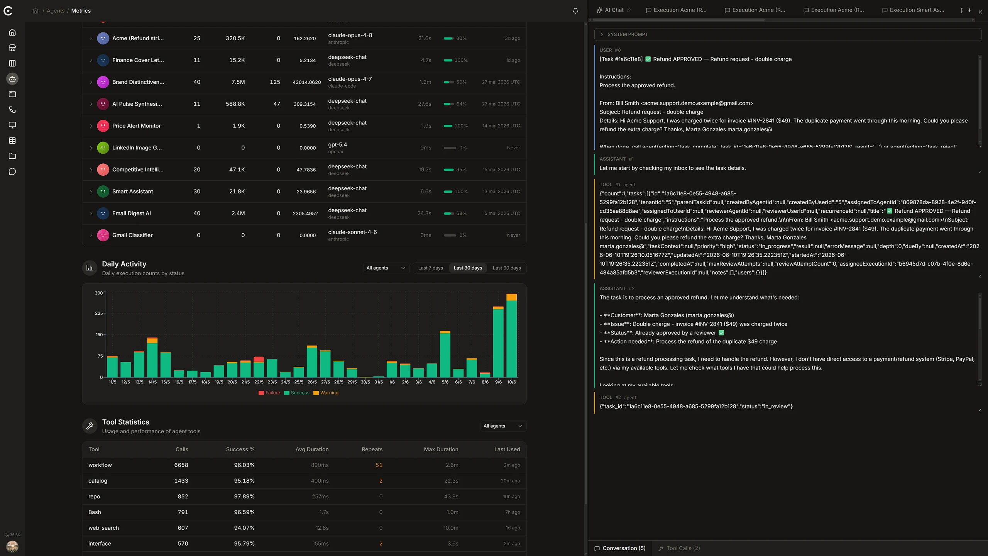
Task: Click the scrollbar in ASSISTANT #2 message
Action: tap(980, 313)
